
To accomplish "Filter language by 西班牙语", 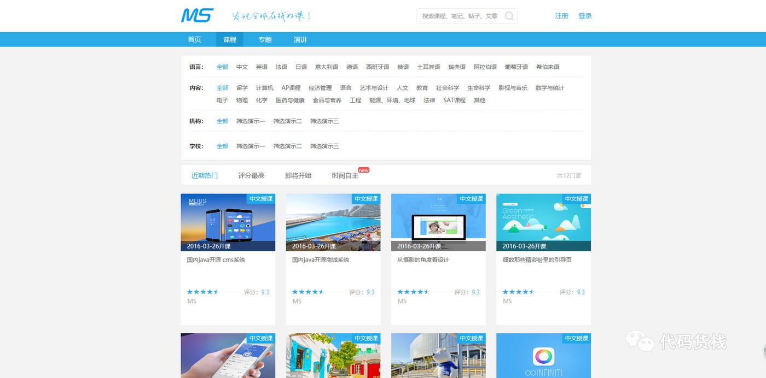I will [378, 67].
